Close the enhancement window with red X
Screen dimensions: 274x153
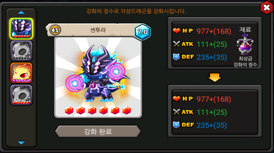[267, 8]
